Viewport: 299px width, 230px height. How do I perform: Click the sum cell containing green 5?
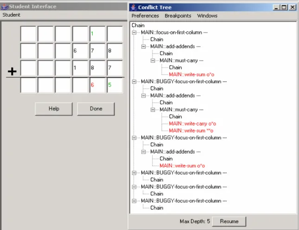115,85
